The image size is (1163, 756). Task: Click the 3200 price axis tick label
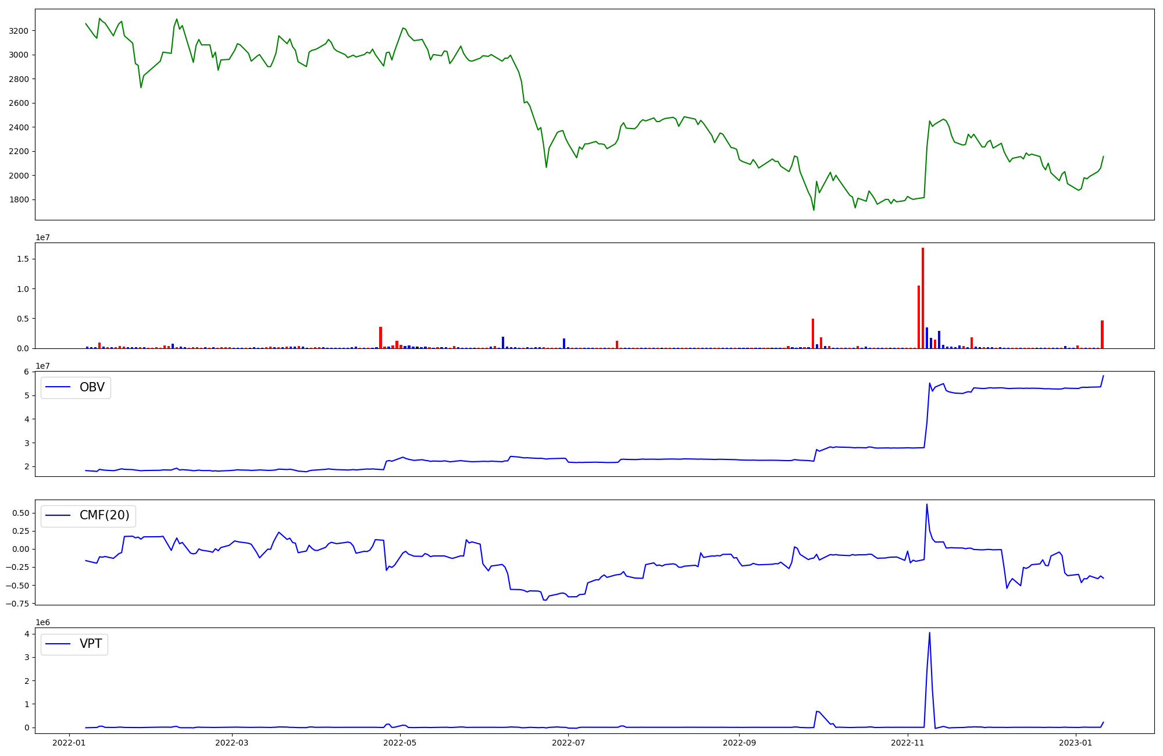(19, 31)
